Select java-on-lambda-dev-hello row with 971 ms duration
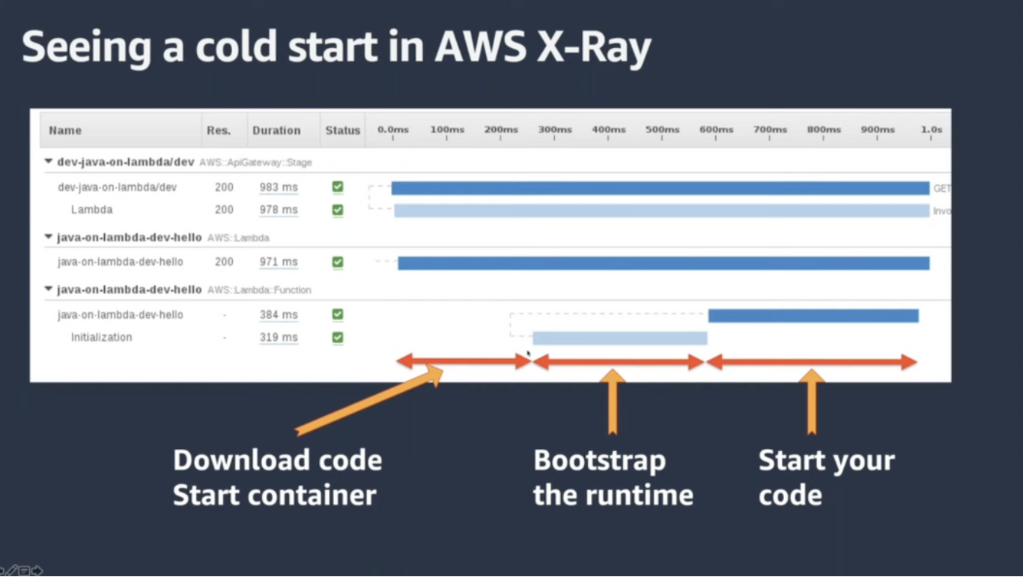The image size is (1023, 577). click(121, 262)
